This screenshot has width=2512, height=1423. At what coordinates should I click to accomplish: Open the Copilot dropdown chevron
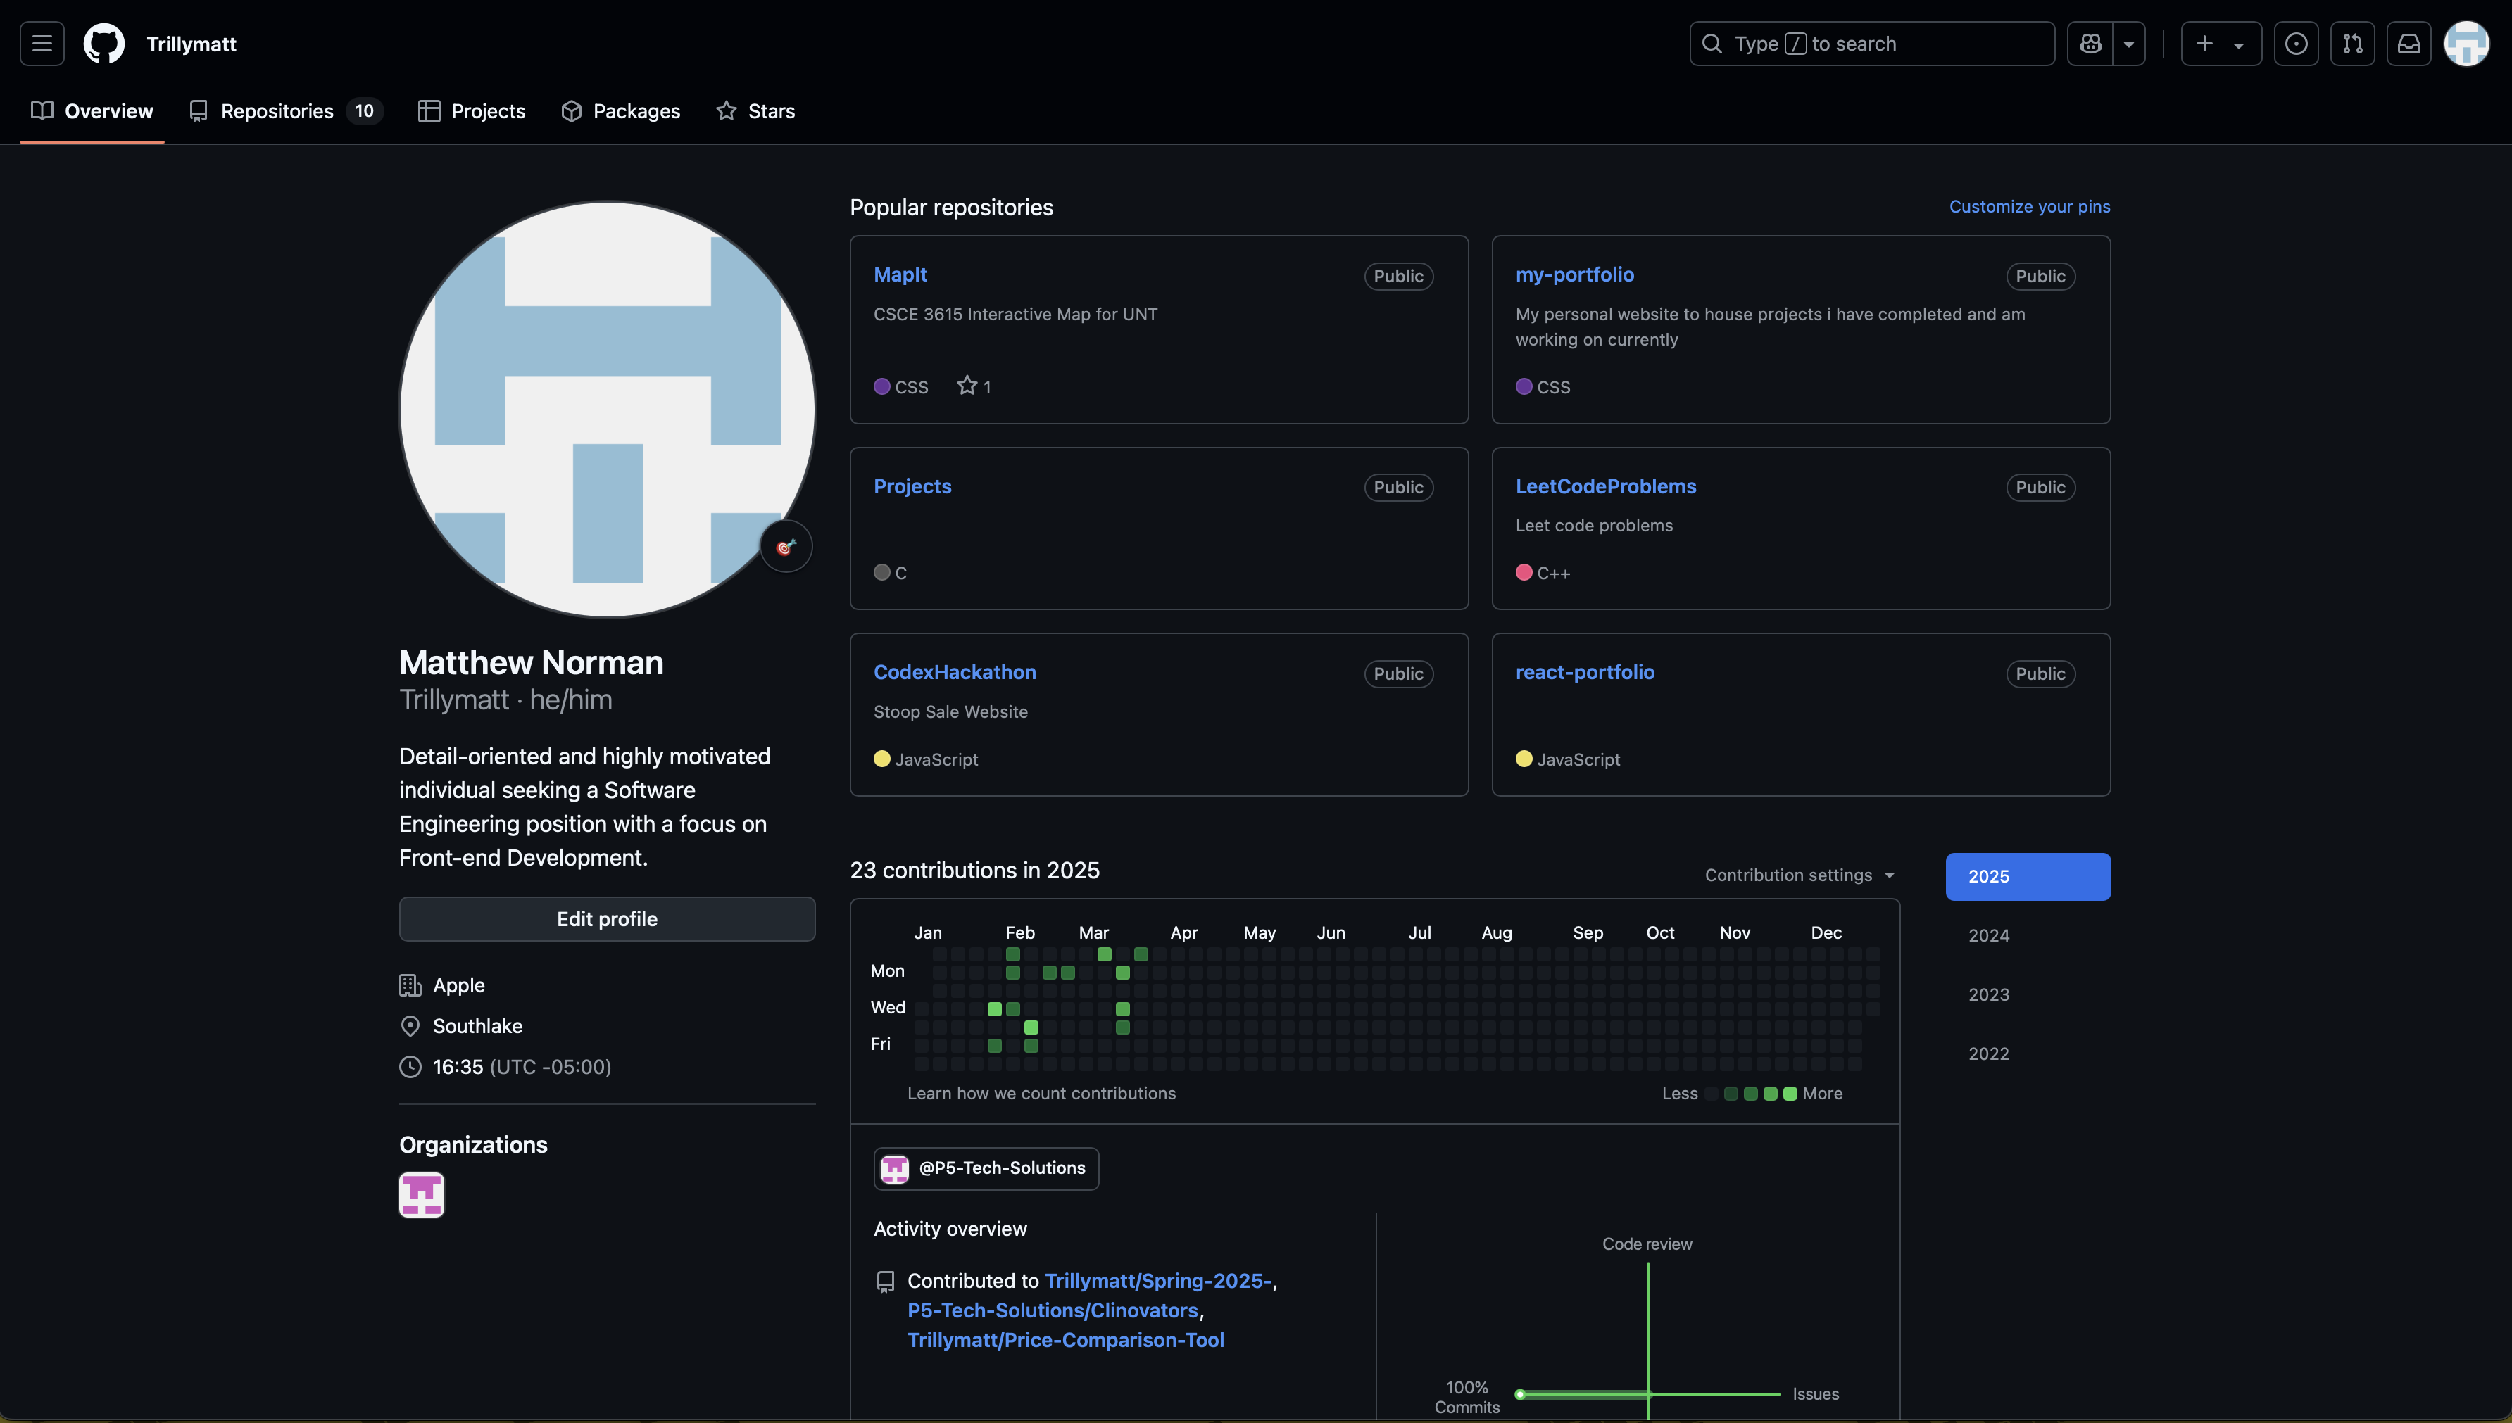[x=2130, y=43]
